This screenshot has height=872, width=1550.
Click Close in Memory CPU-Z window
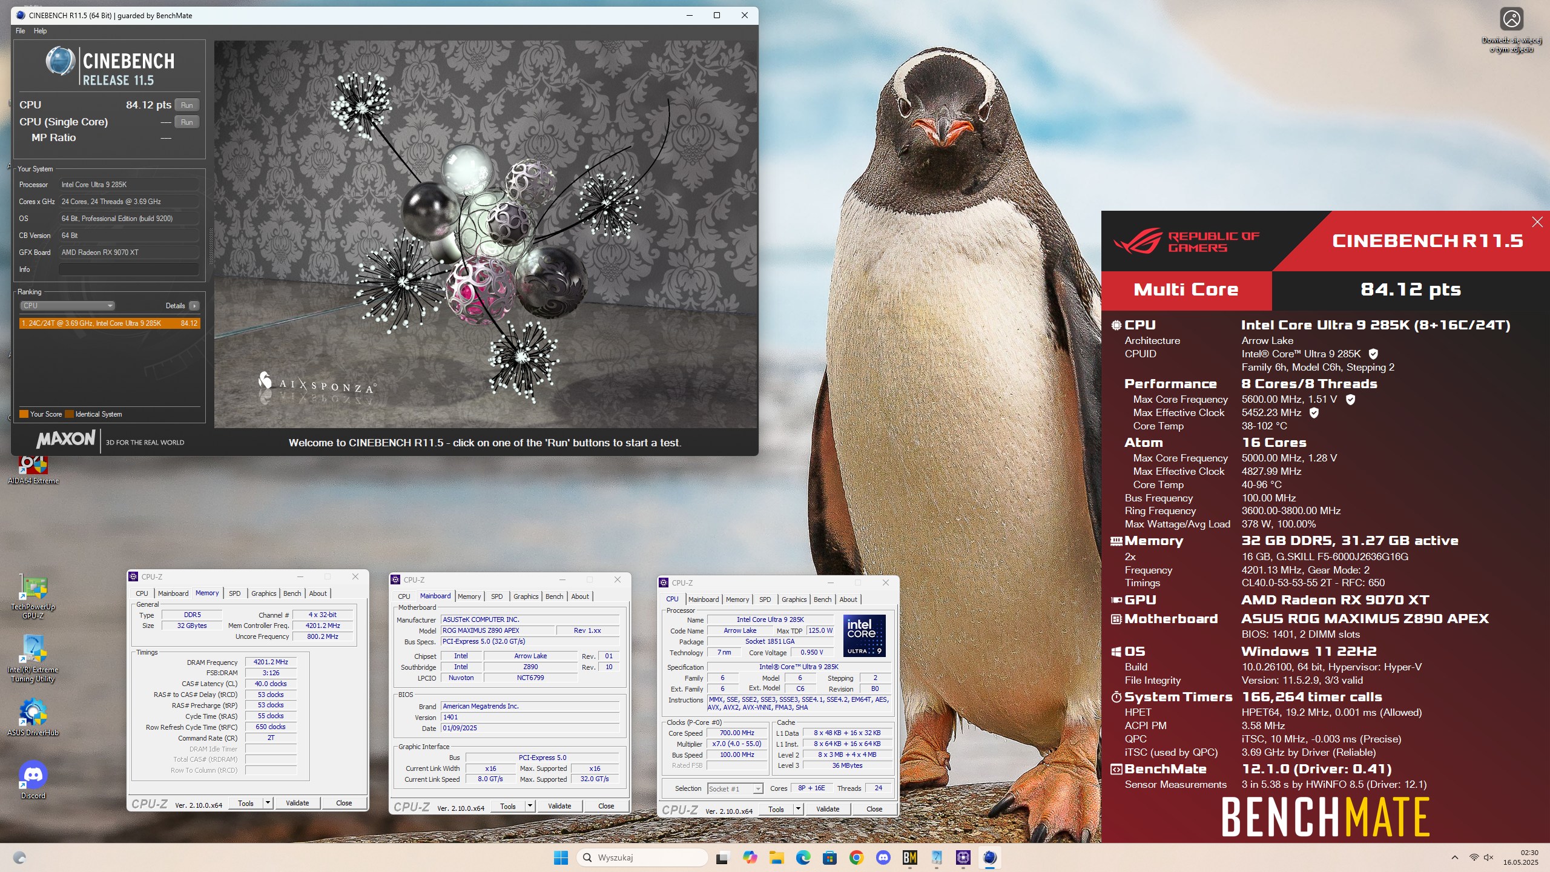click(344, 803)
